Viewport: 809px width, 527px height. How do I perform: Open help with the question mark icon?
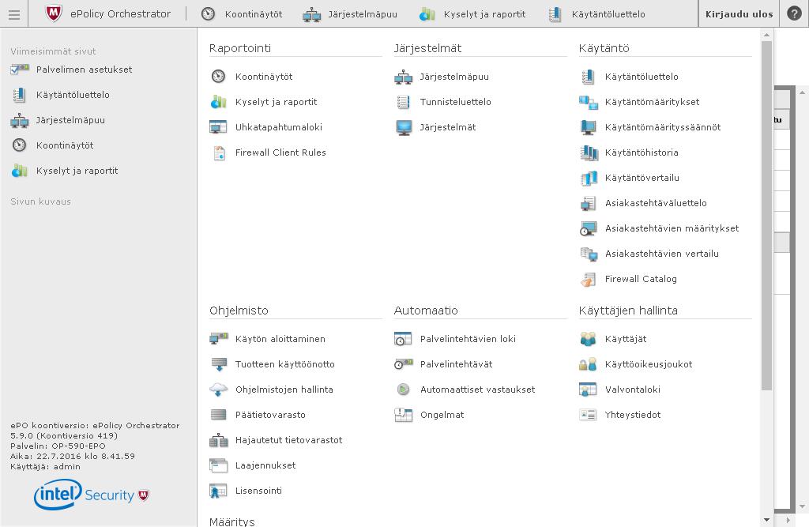794,13
